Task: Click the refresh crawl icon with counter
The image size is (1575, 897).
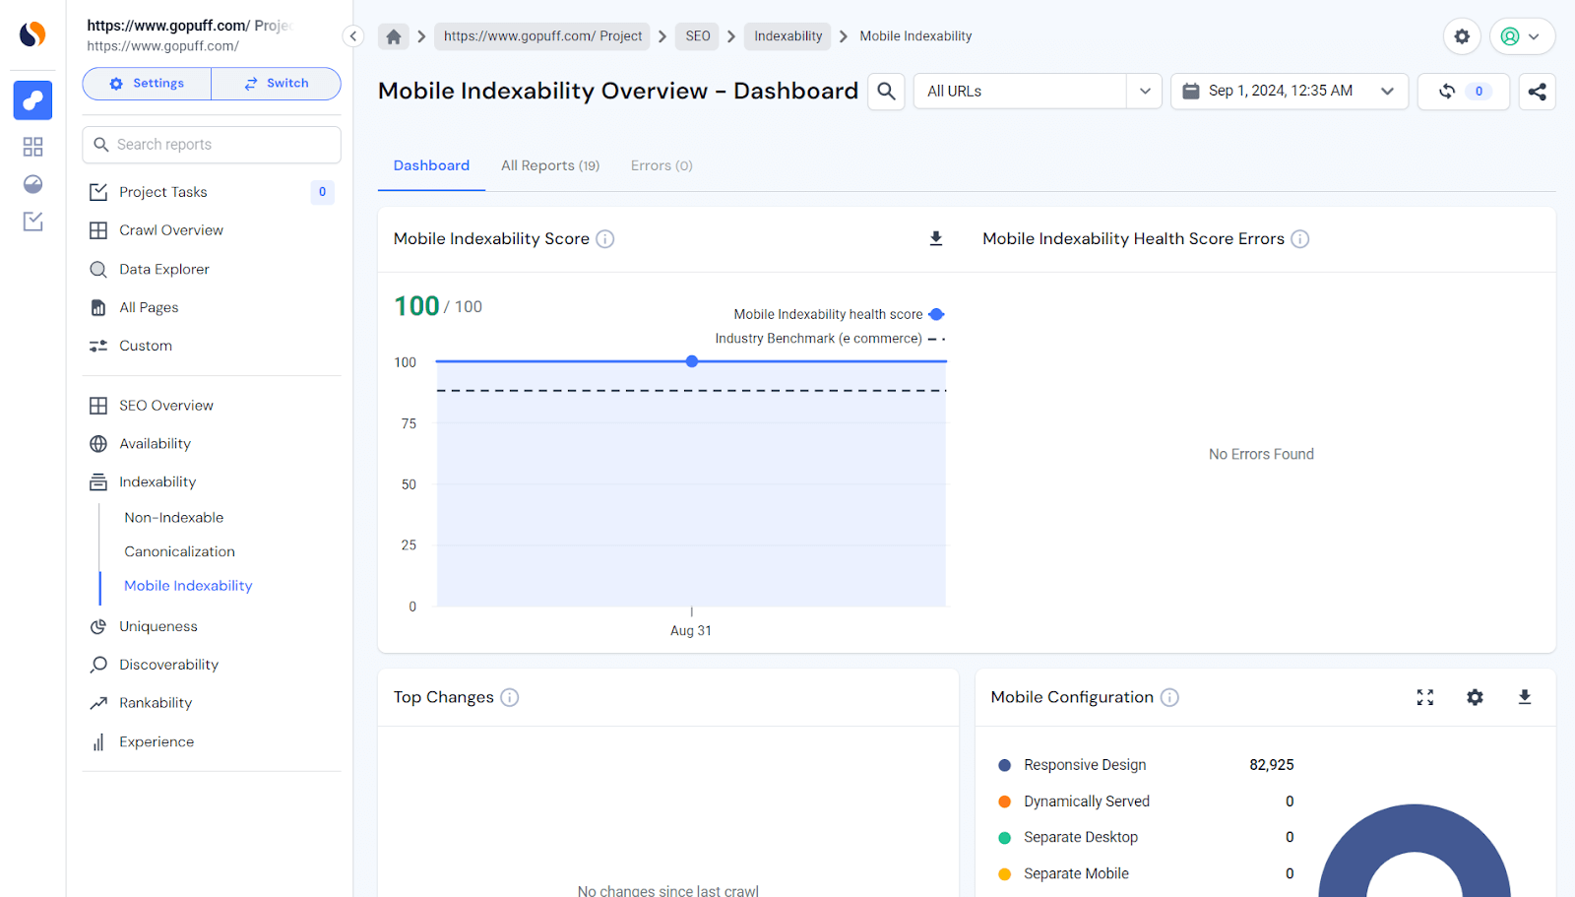Action: [1463, 91]
